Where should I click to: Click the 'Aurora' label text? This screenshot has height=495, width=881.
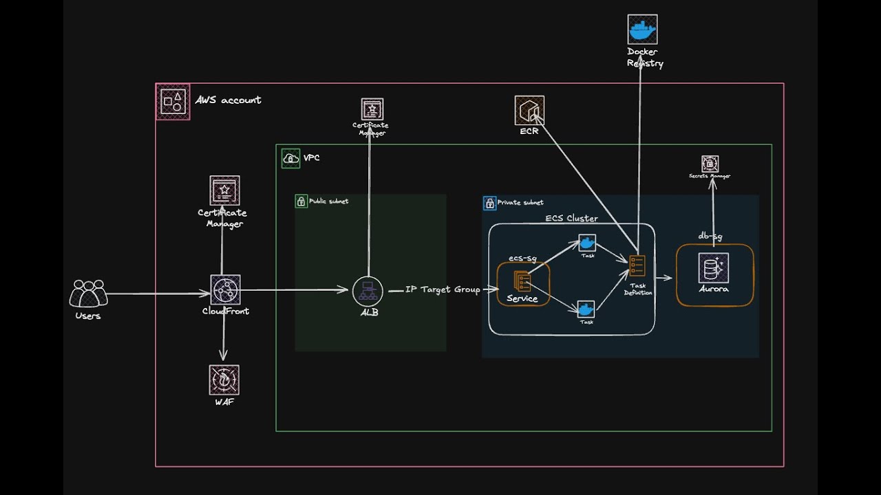pyautogui.click(x=714, y=289)
